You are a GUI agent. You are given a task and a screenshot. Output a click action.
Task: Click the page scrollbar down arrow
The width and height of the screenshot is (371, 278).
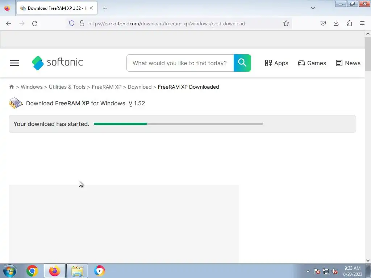coord(368,261)
